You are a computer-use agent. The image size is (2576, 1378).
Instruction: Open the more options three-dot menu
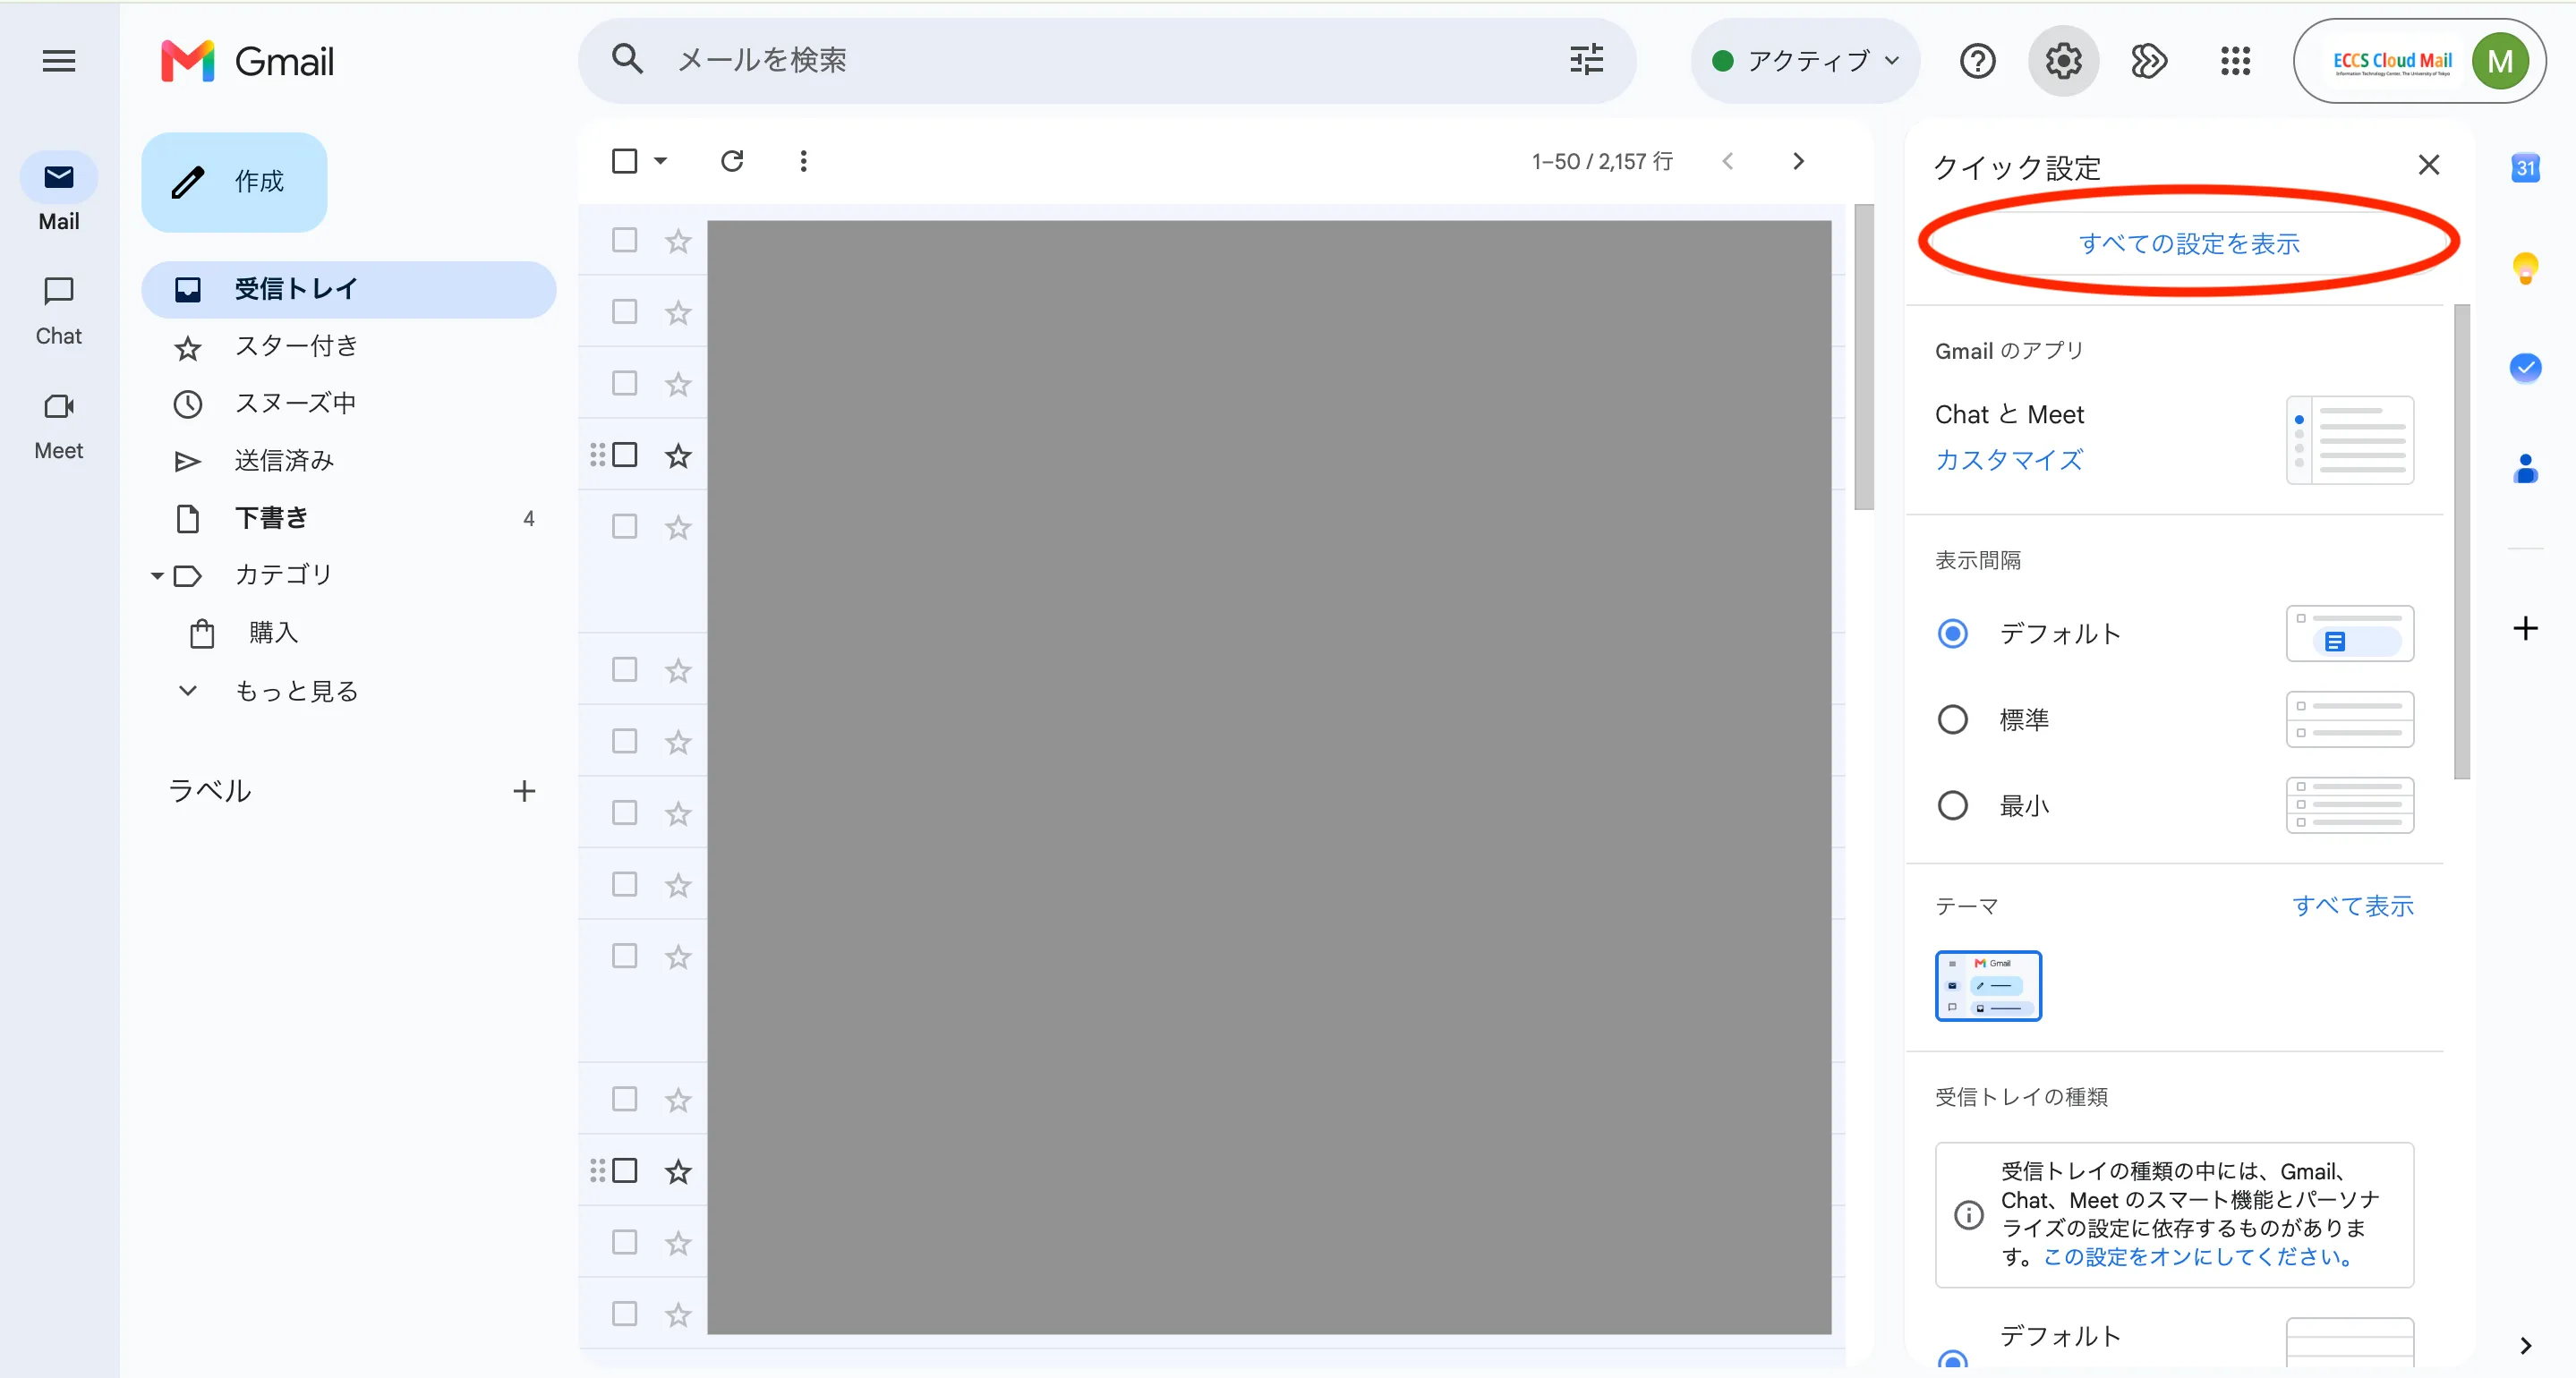[803, 161]
